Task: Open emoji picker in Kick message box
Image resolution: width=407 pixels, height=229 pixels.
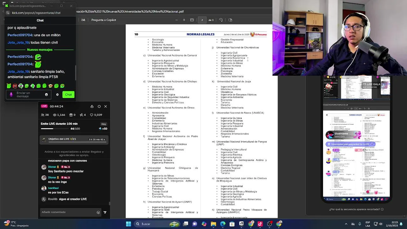Action: (46, 94)
